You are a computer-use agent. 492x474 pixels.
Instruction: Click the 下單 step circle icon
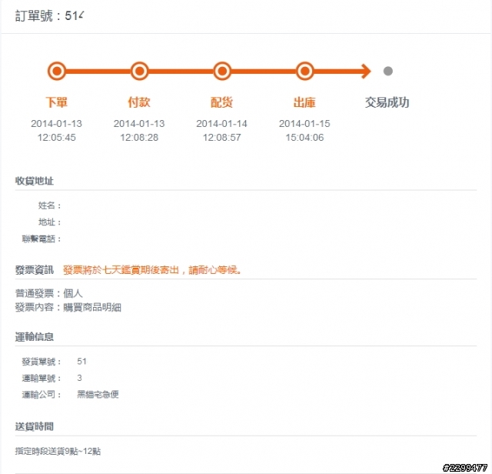(x=57, y=72)
